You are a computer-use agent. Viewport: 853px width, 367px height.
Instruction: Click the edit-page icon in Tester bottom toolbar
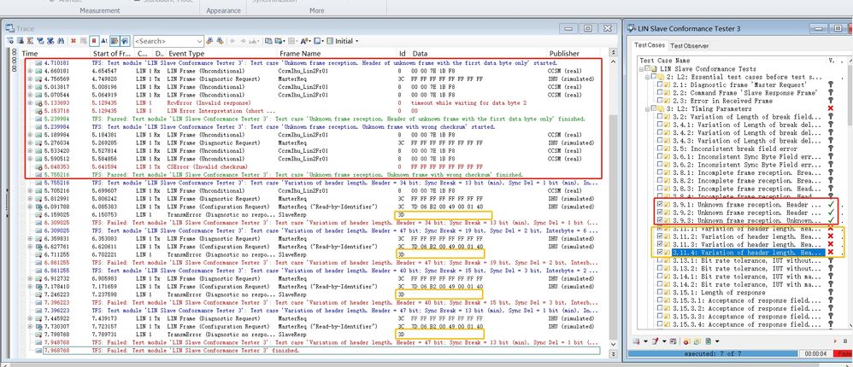pyautogui.click(x=656, y=341)
